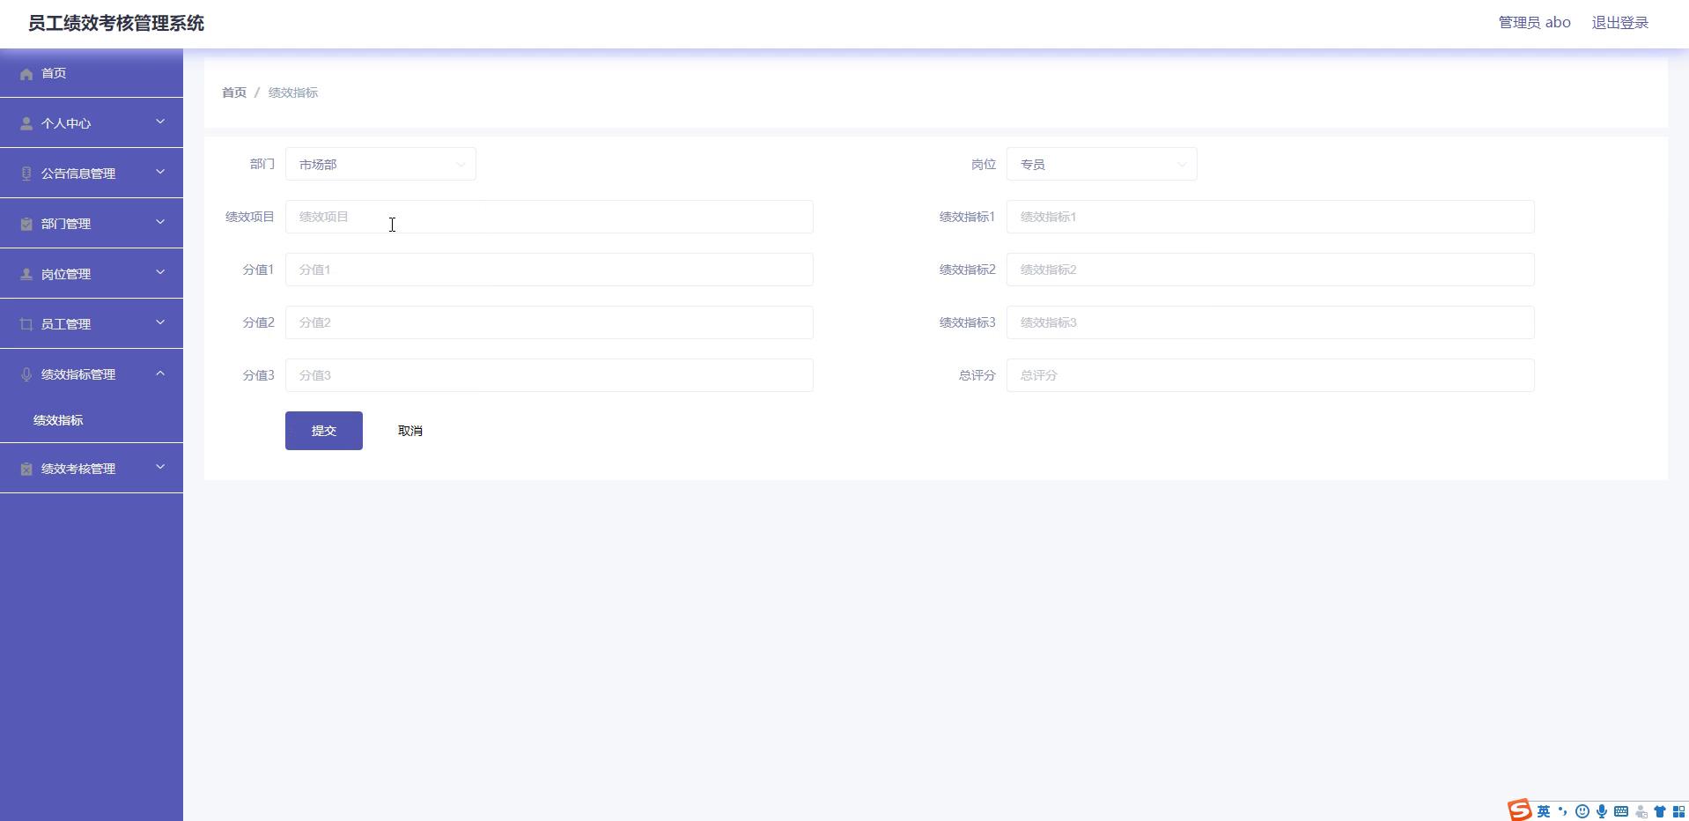Select the 绩效指标 submenu item
The image size is (1689, 821).
[x=58, y=420]
